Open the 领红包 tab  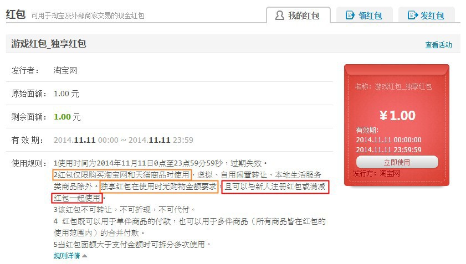pos(365,15)
